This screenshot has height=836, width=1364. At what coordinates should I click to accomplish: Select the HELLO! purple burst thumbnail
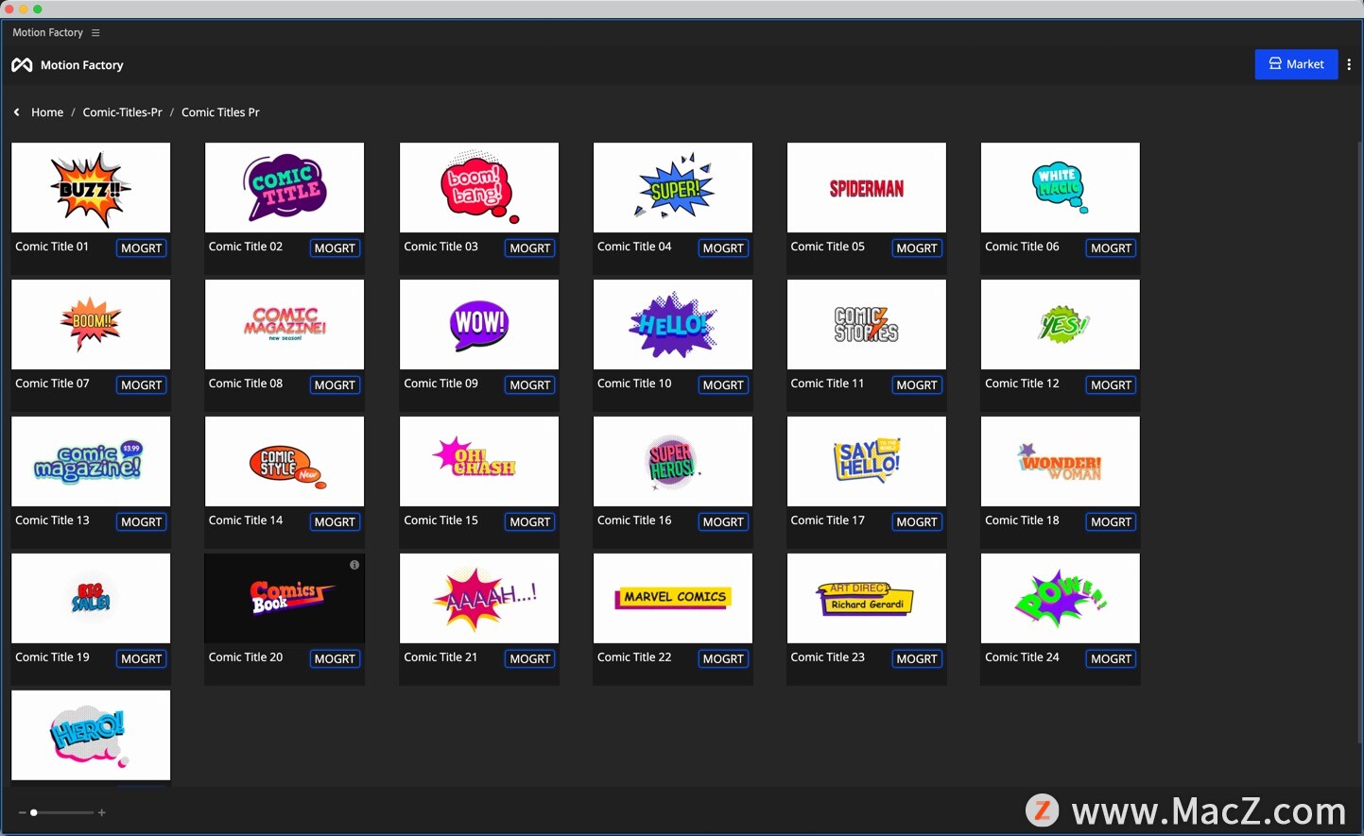tap(673, 324)
